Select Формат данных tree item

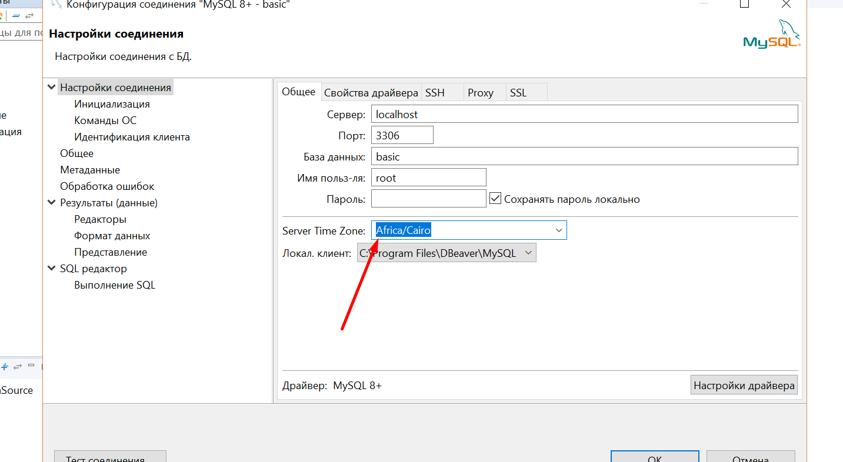point(112,236)
